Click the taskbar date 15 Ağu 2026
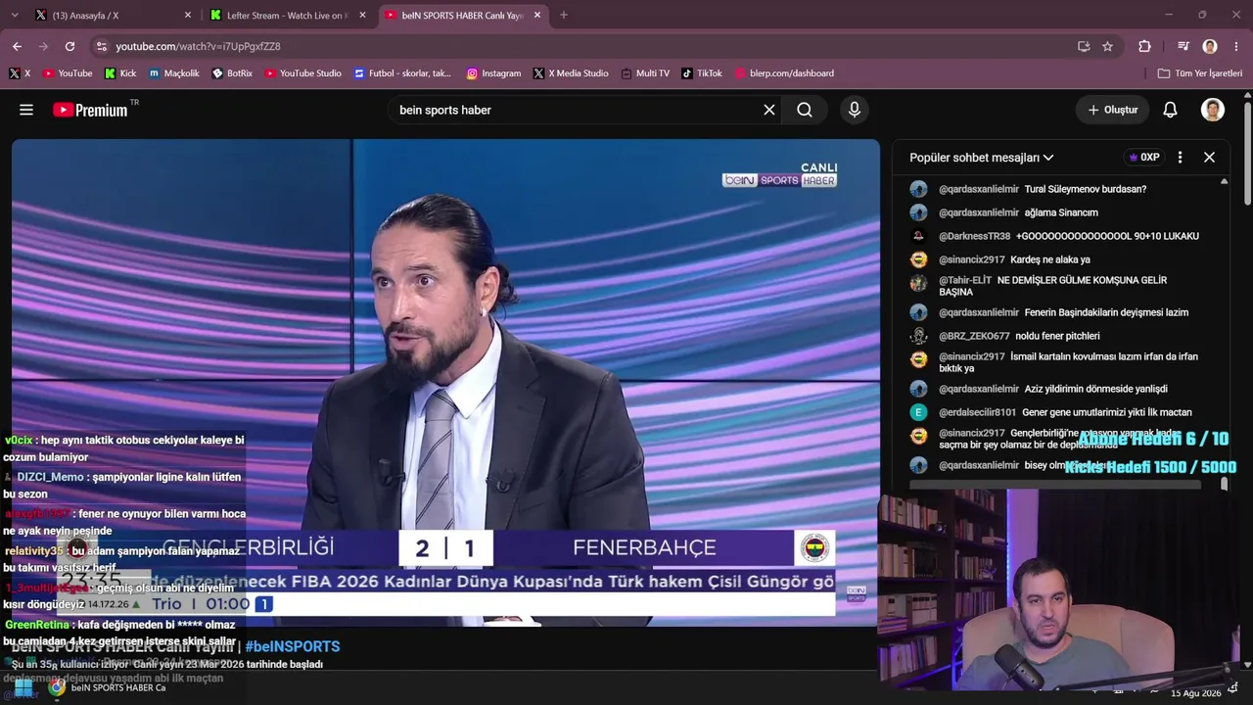 point(1195,693)
